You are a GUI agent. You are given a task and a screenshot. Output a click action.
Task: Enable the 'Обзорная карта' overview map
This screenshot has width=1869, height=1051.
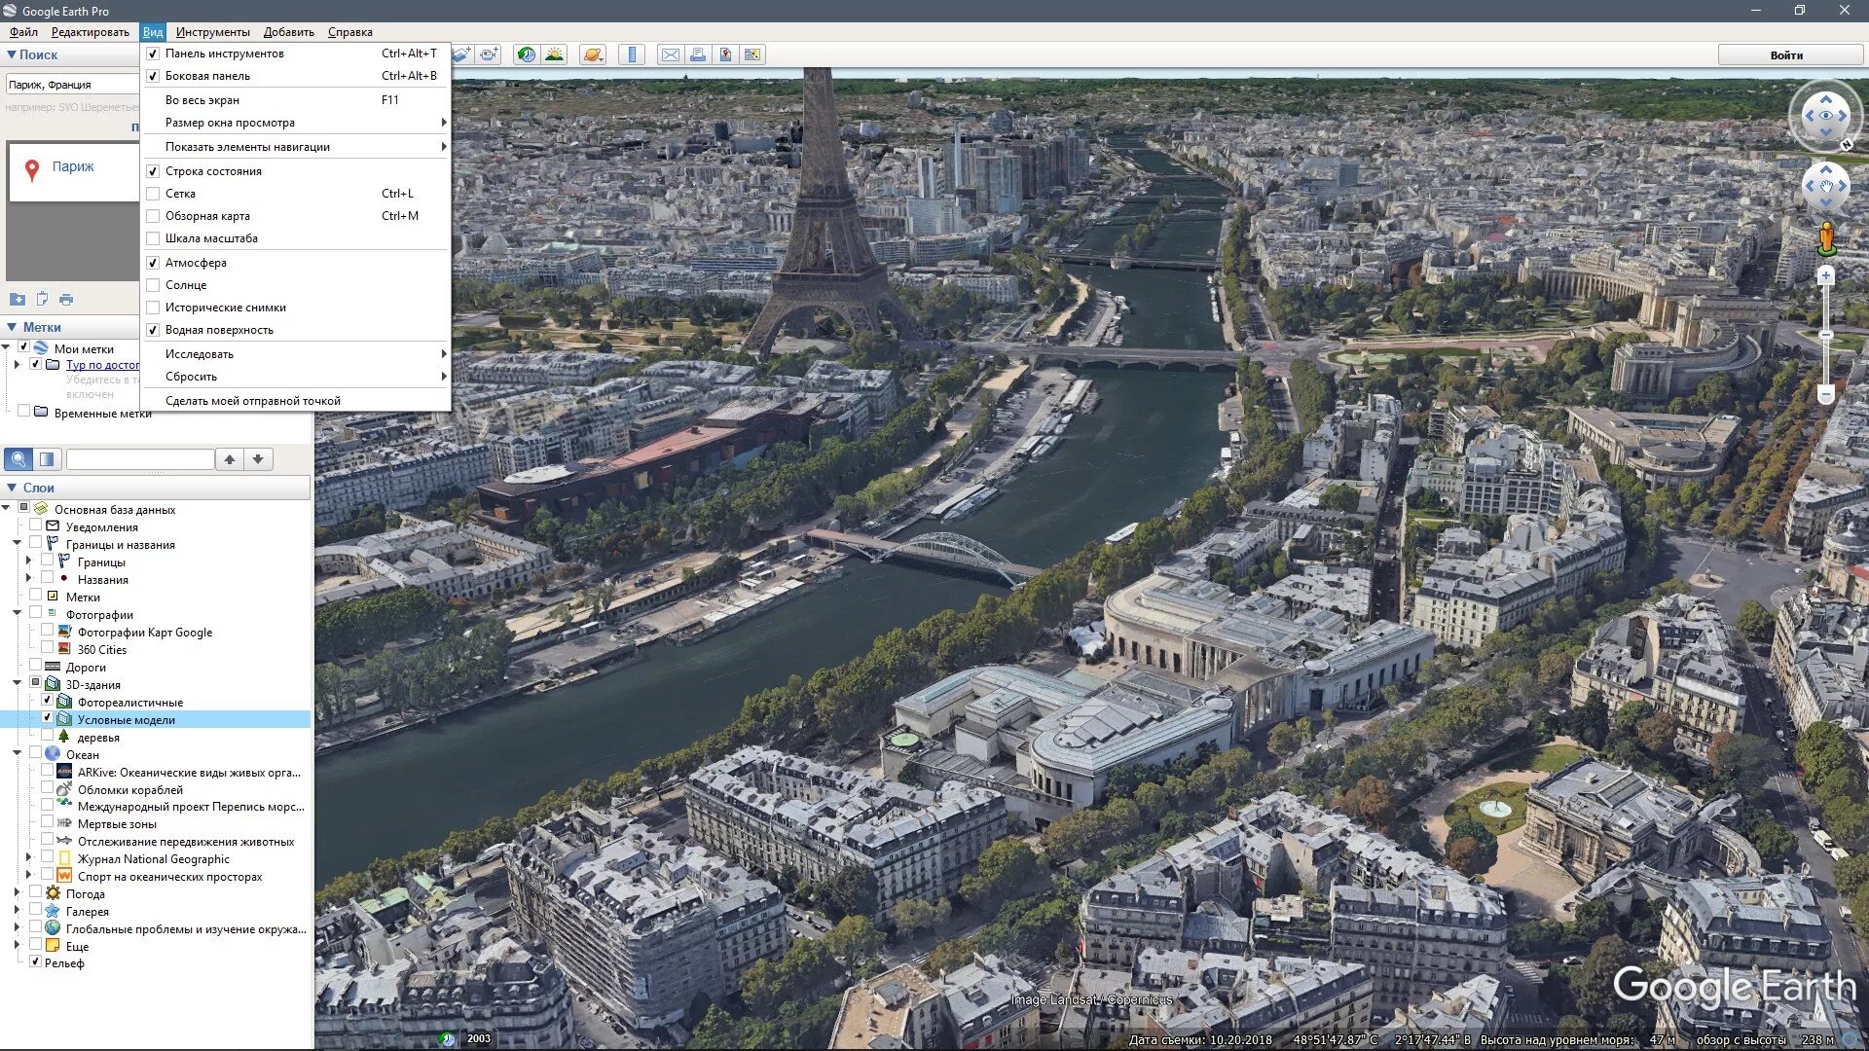click(153, 216)
